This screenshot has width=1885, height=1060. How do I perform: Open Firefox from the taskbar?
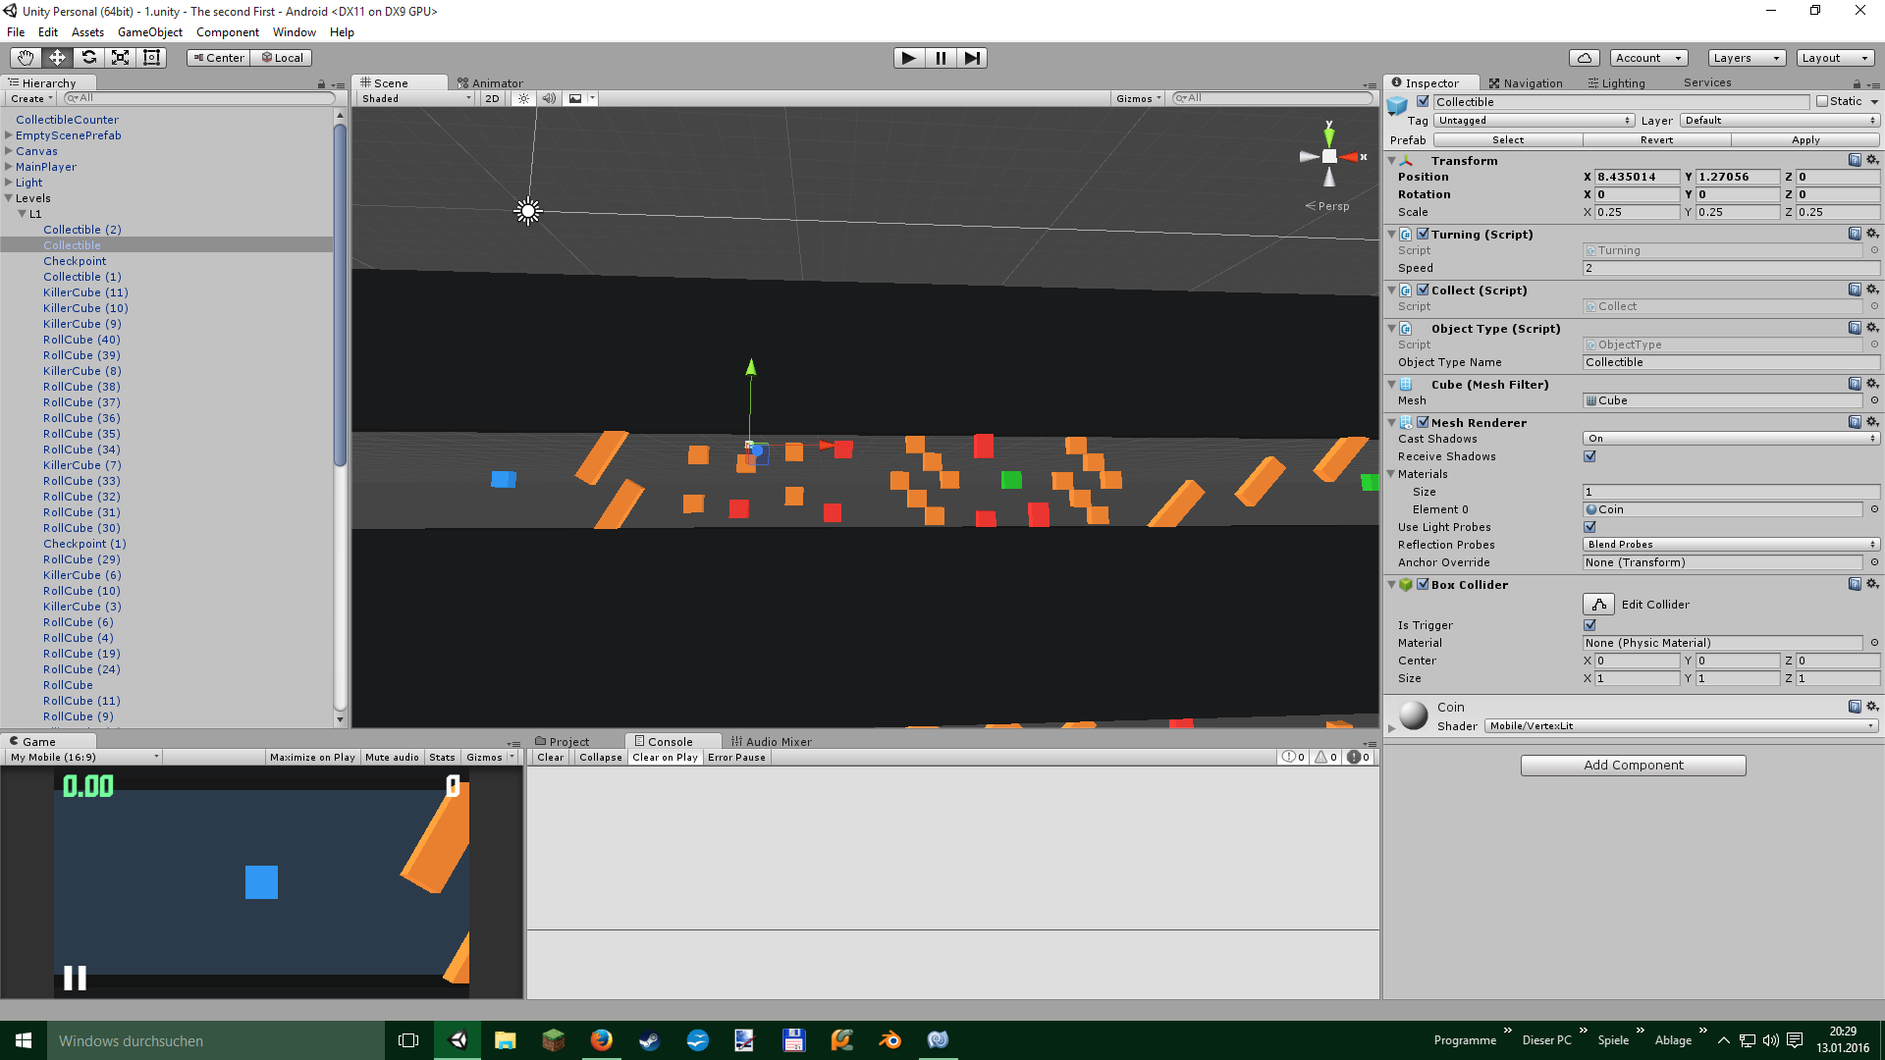coord(601,1040)
